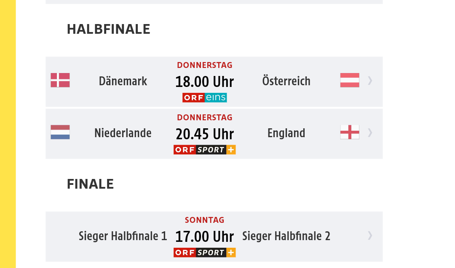This screenshot has width=455, height=268.
Task: Click the England flag icon
Action: coord(350,132)
